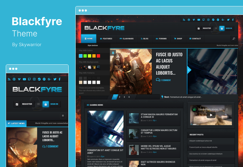Open the 1 Comment link in desktop slider
Screen dimensions: 243x167
point(163,80)
